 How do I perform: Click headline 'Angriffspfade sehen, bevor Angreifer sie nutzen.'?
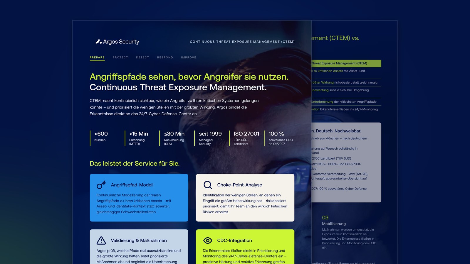[189, 77]
